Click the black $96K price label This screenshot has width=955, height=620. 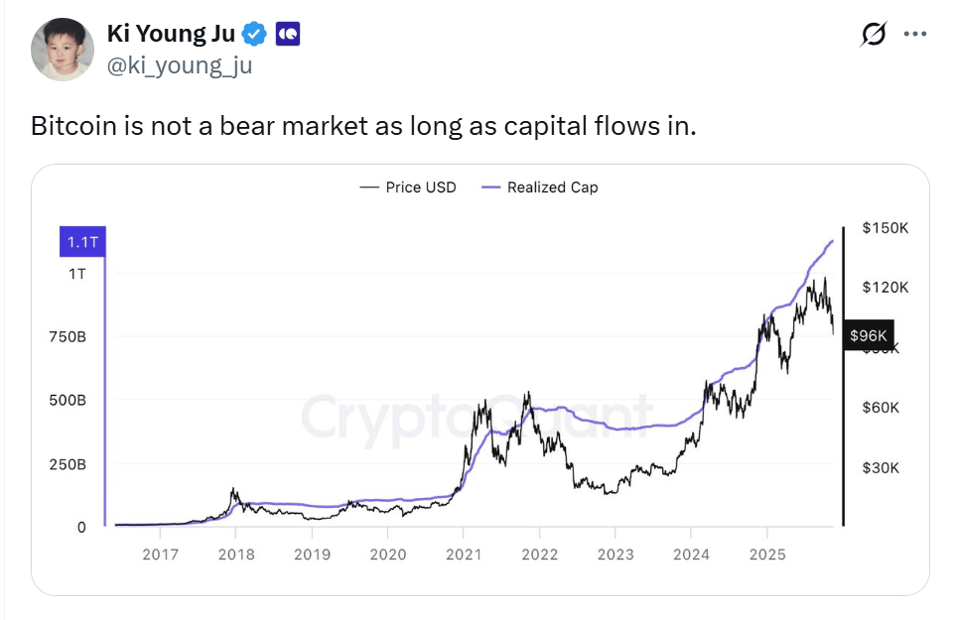(869, 335)
